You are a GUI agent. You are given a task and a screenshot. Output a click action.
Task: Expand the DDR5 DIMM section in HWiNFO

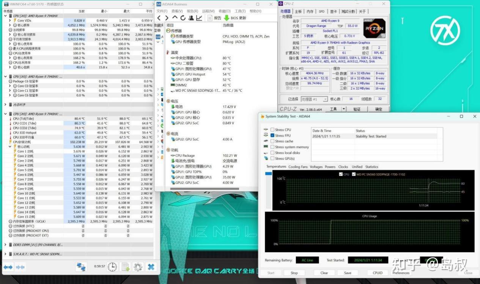5,245
